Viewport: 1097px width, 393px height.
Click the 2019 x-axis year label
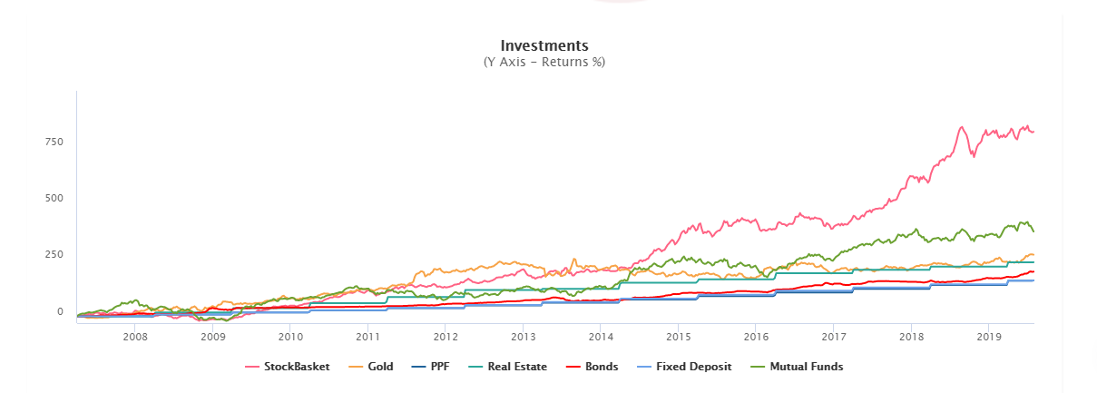pos(988,338)
